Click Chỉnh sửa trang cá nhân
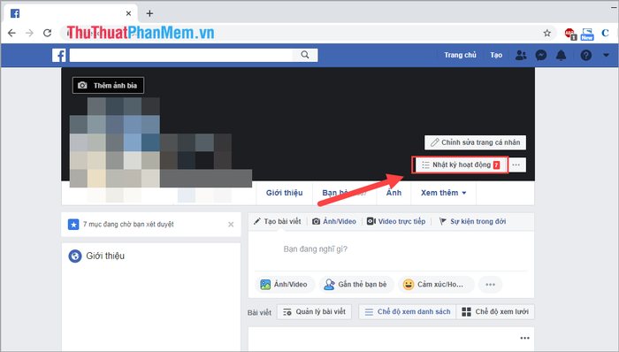This screenshot has width=619, height=352. 476,142
